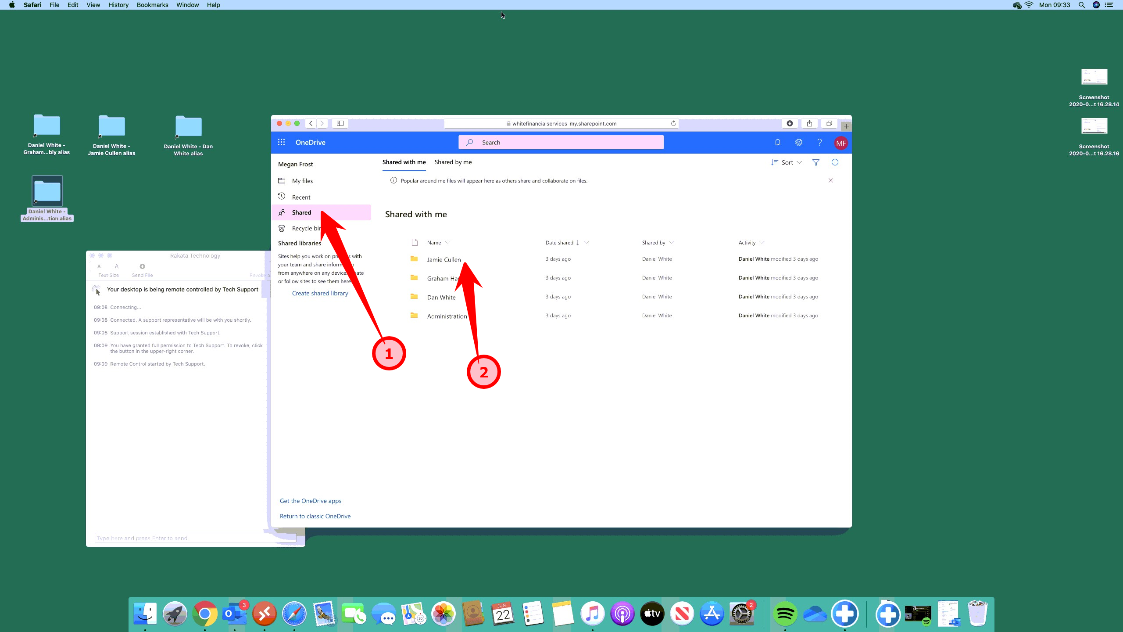Open the MF account avatar
The width and height of the screenshot is (1123, 632).
[x=840, y=143]
